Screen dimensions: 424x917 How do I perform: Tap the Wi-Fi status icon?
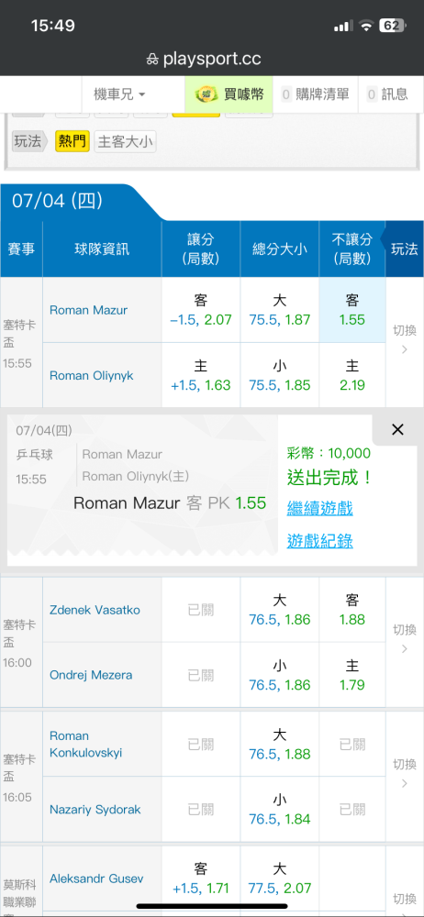coord(366,26)
